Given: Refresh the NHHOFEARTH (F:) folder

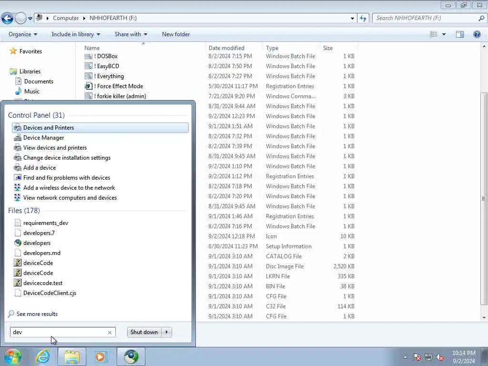Looking at the screenshot, I should (363, 19).
